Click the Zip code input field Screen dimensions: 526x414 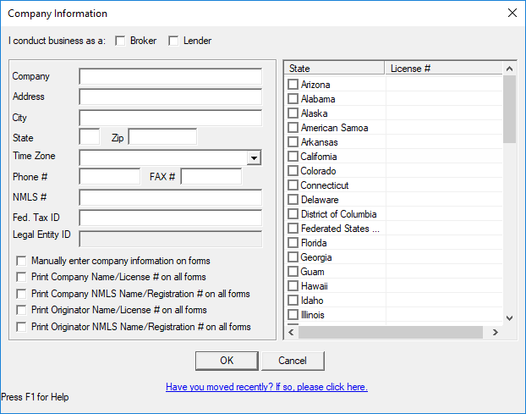[162, 136]
